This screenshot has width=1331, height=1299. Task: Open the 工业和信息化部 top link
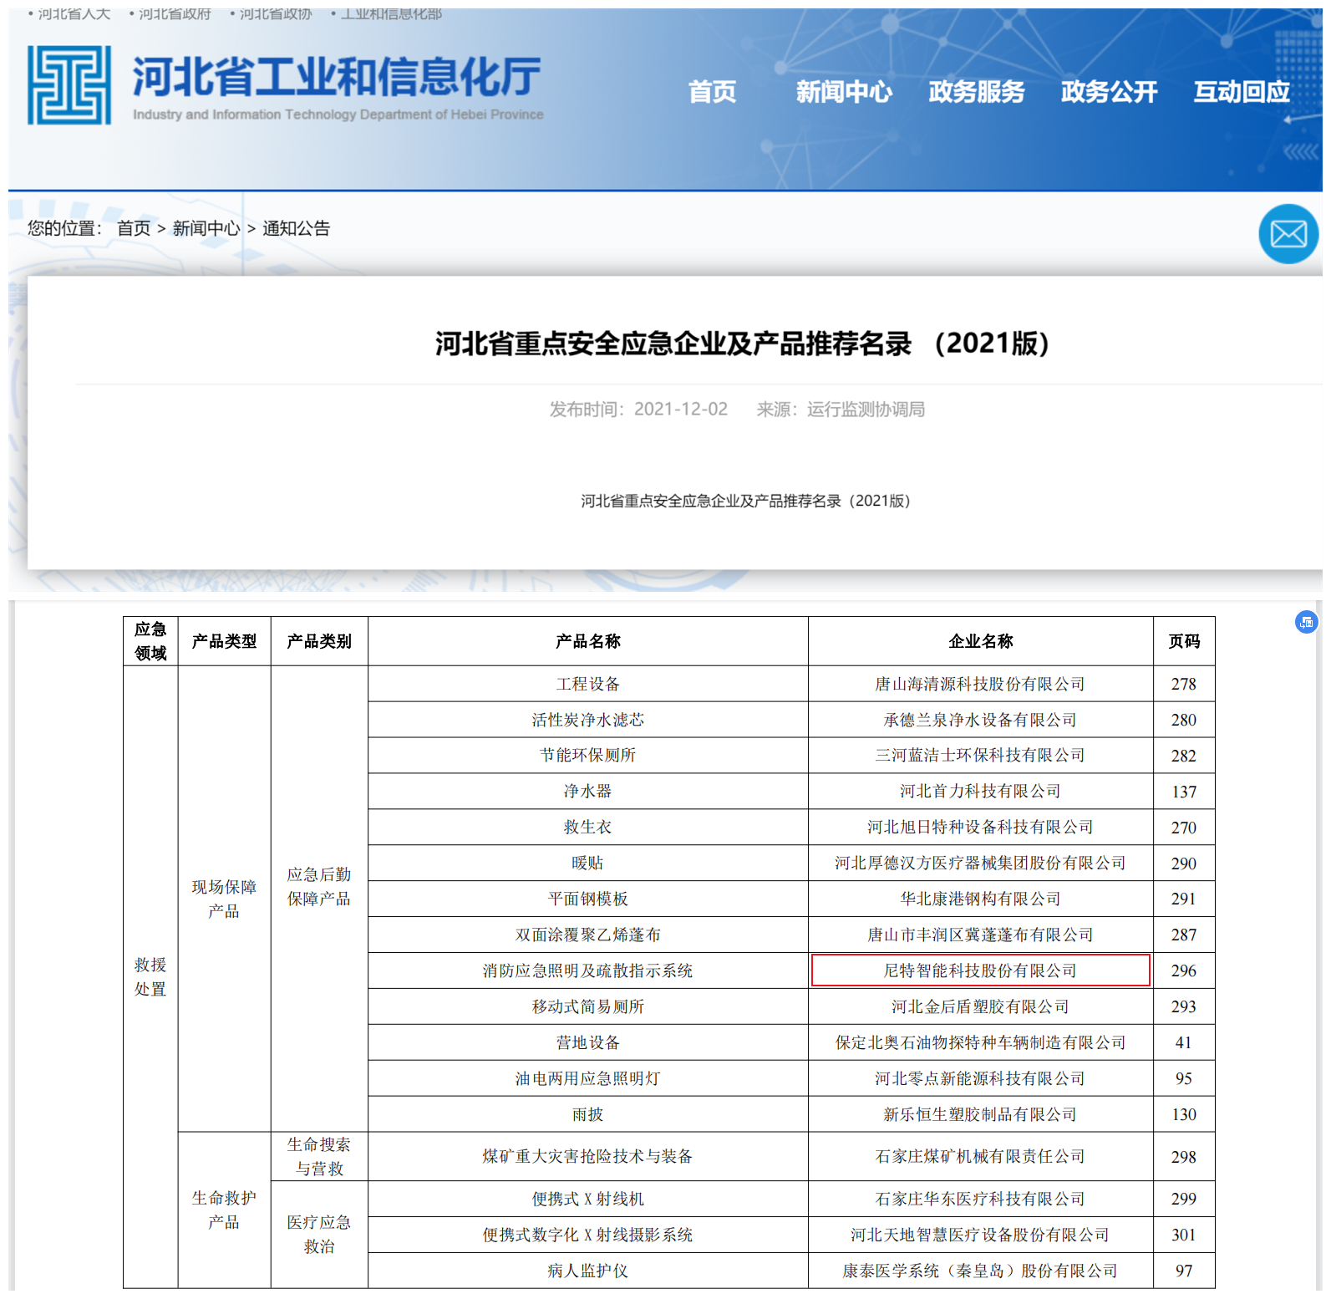click(x=391, y=14)
